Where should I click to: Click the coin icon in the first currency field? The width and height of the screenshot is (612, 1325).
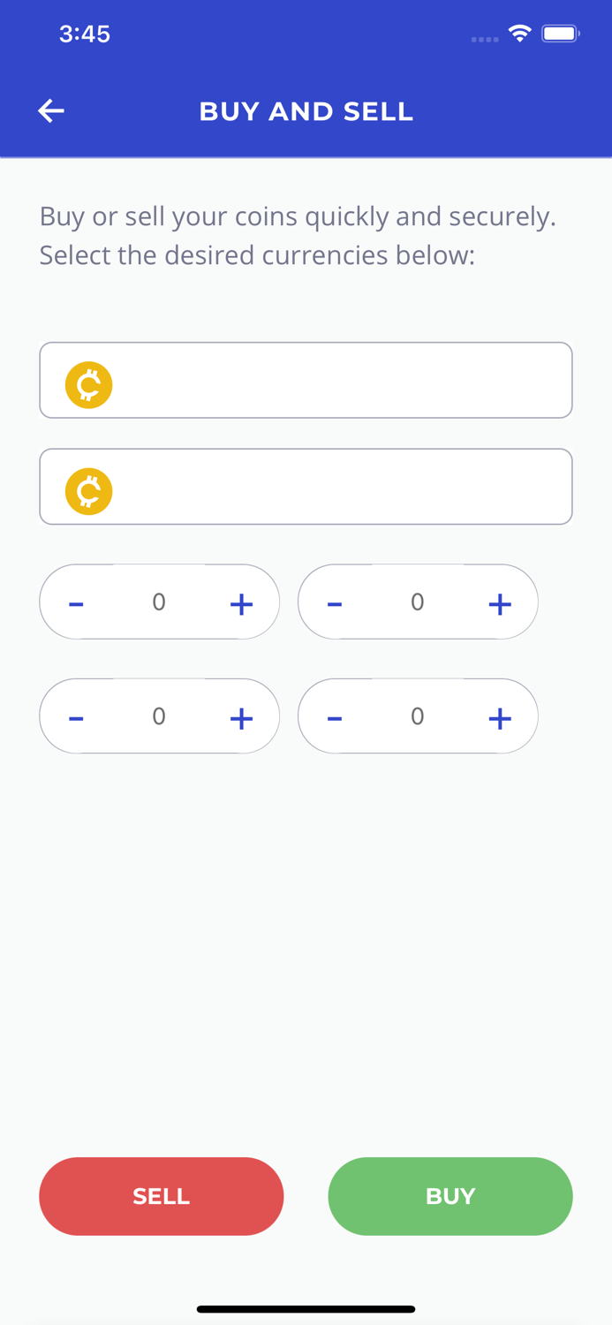click(x=87, y=383)
